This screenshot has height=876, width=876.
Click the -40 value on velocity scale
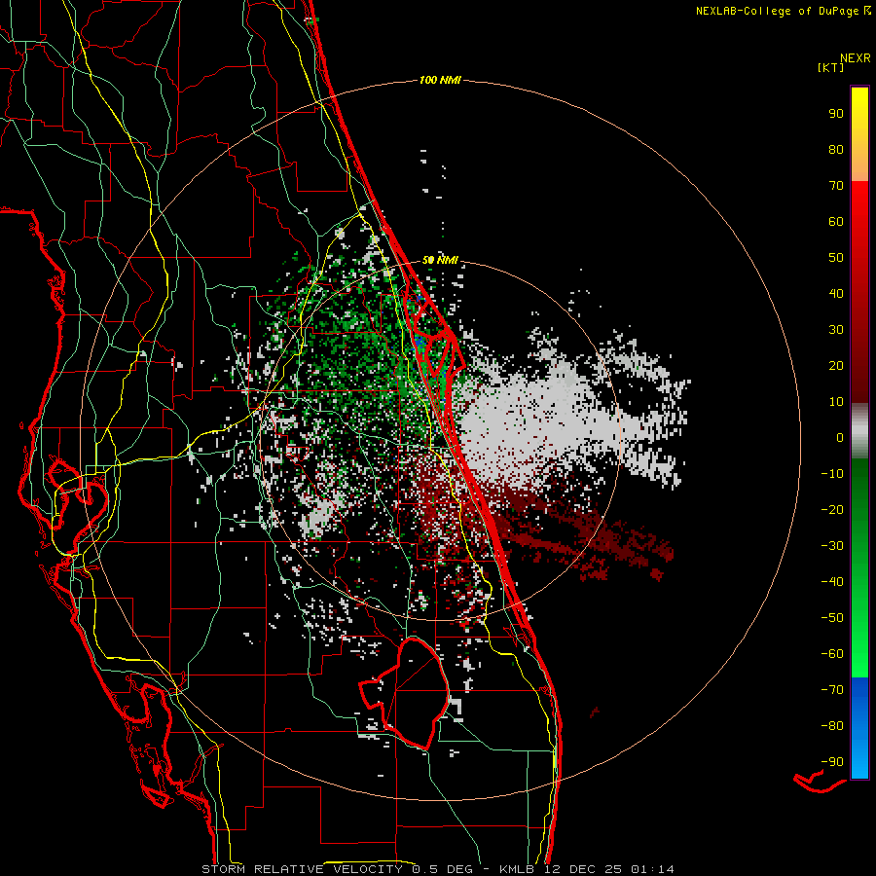coord(832,582)
